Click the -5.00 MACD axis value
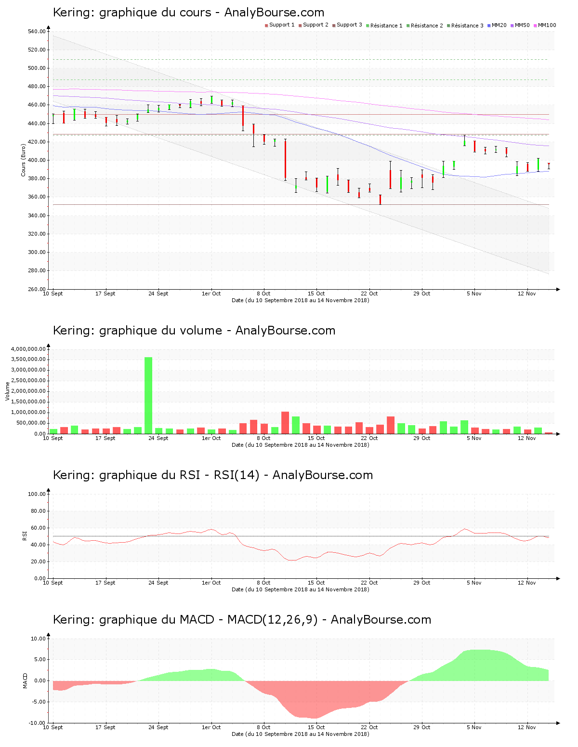Image resolution: width=578 pixels, height=747 pixels. point(39,702)
